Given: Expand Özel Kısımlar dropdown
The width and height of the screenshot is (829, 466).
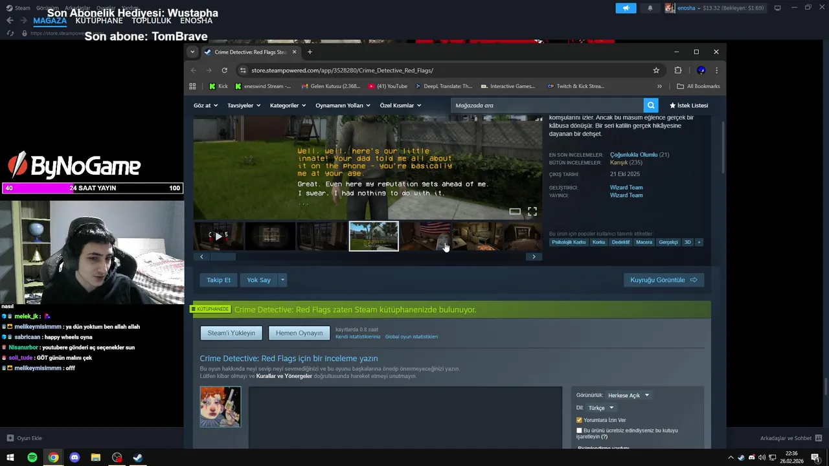Looking at the screenshot, I should pyautogui.click(x=400, y=105).
